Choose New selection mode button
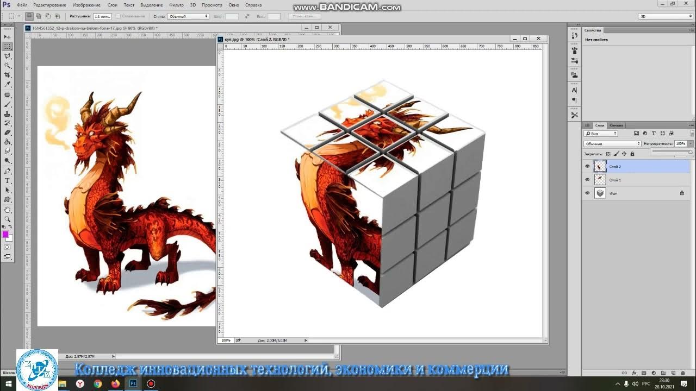Viewport: 696px width, 391px height. pyautogui.click(x=29, y=16)
